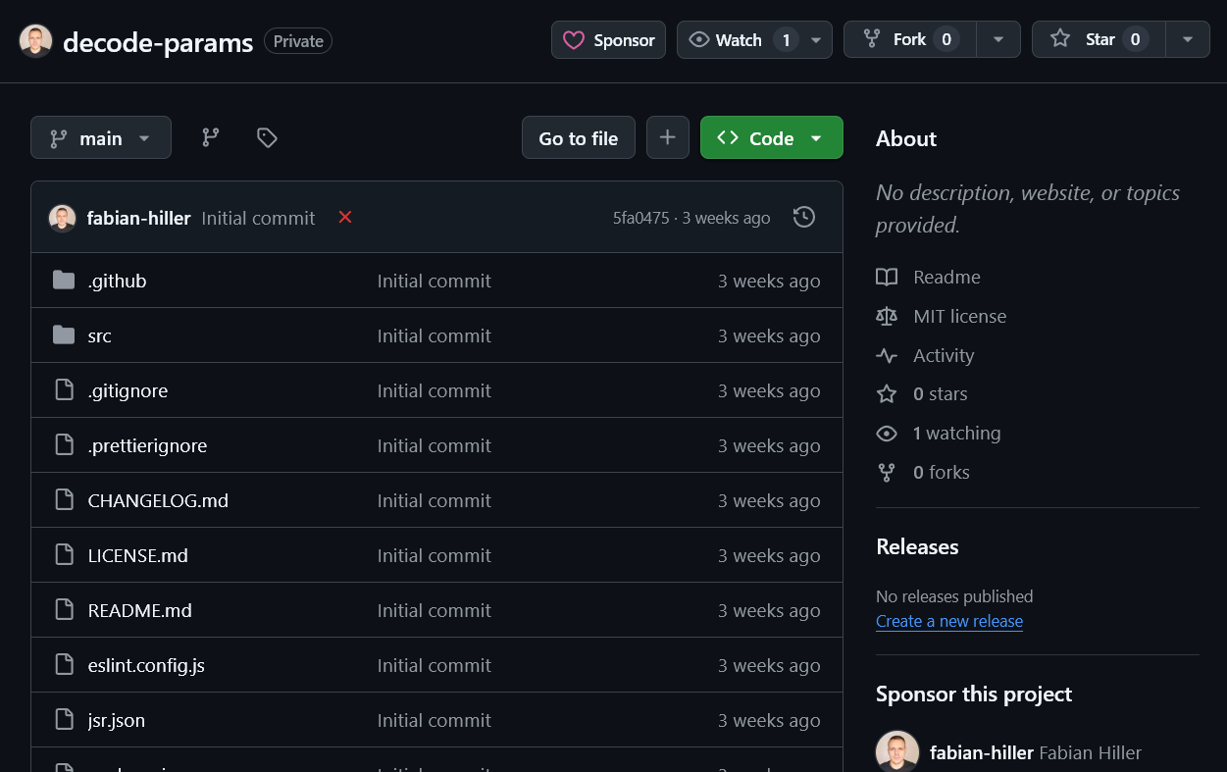Open the 0 forks link
Viewport: 1227px width, 772px height.
tap(941, 472)
